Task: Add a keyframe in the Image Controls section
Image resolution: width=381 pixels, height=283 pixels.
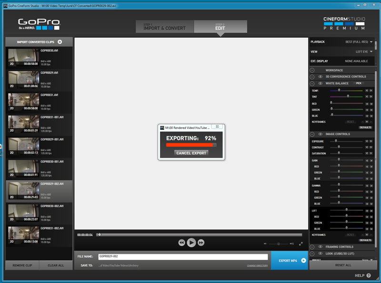Action: coord(367,235)
